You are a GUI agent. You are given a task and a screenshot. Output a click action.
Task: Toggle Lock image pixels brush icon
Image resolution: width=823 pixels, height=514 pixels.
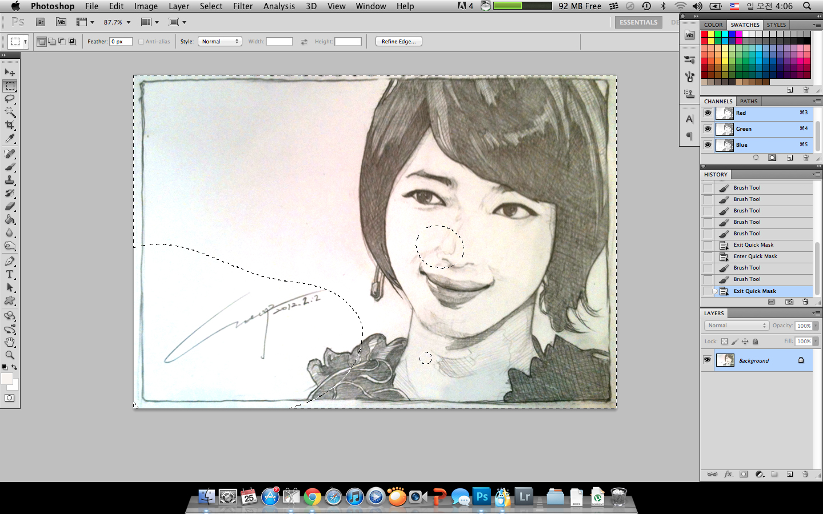734,342
